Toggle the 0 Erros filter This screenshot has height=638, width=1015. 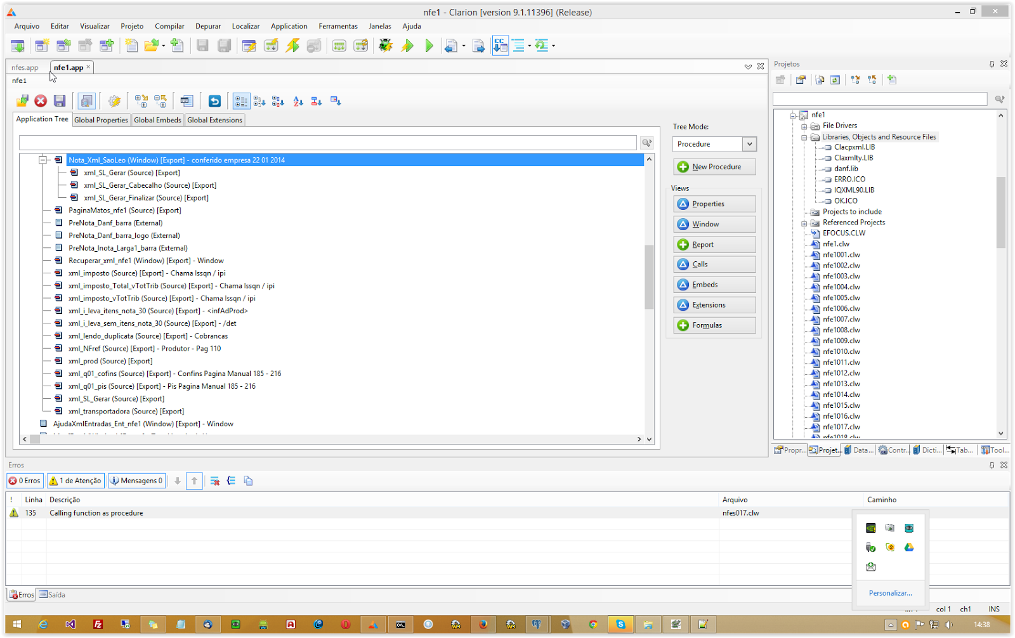click(x=25, y=480)
